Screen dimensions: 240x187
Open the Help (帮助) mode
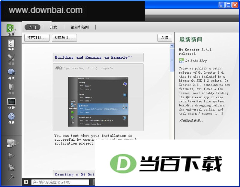click(x=11, y=118)
